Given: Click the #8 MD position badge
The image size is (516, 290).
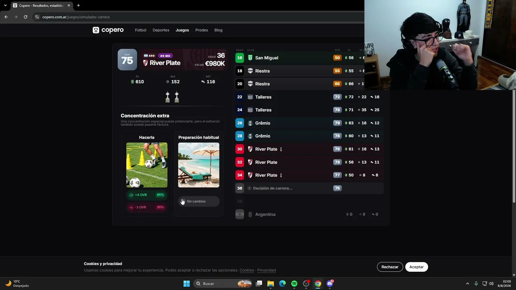Looking at the screenshot, I should point(165,56).
